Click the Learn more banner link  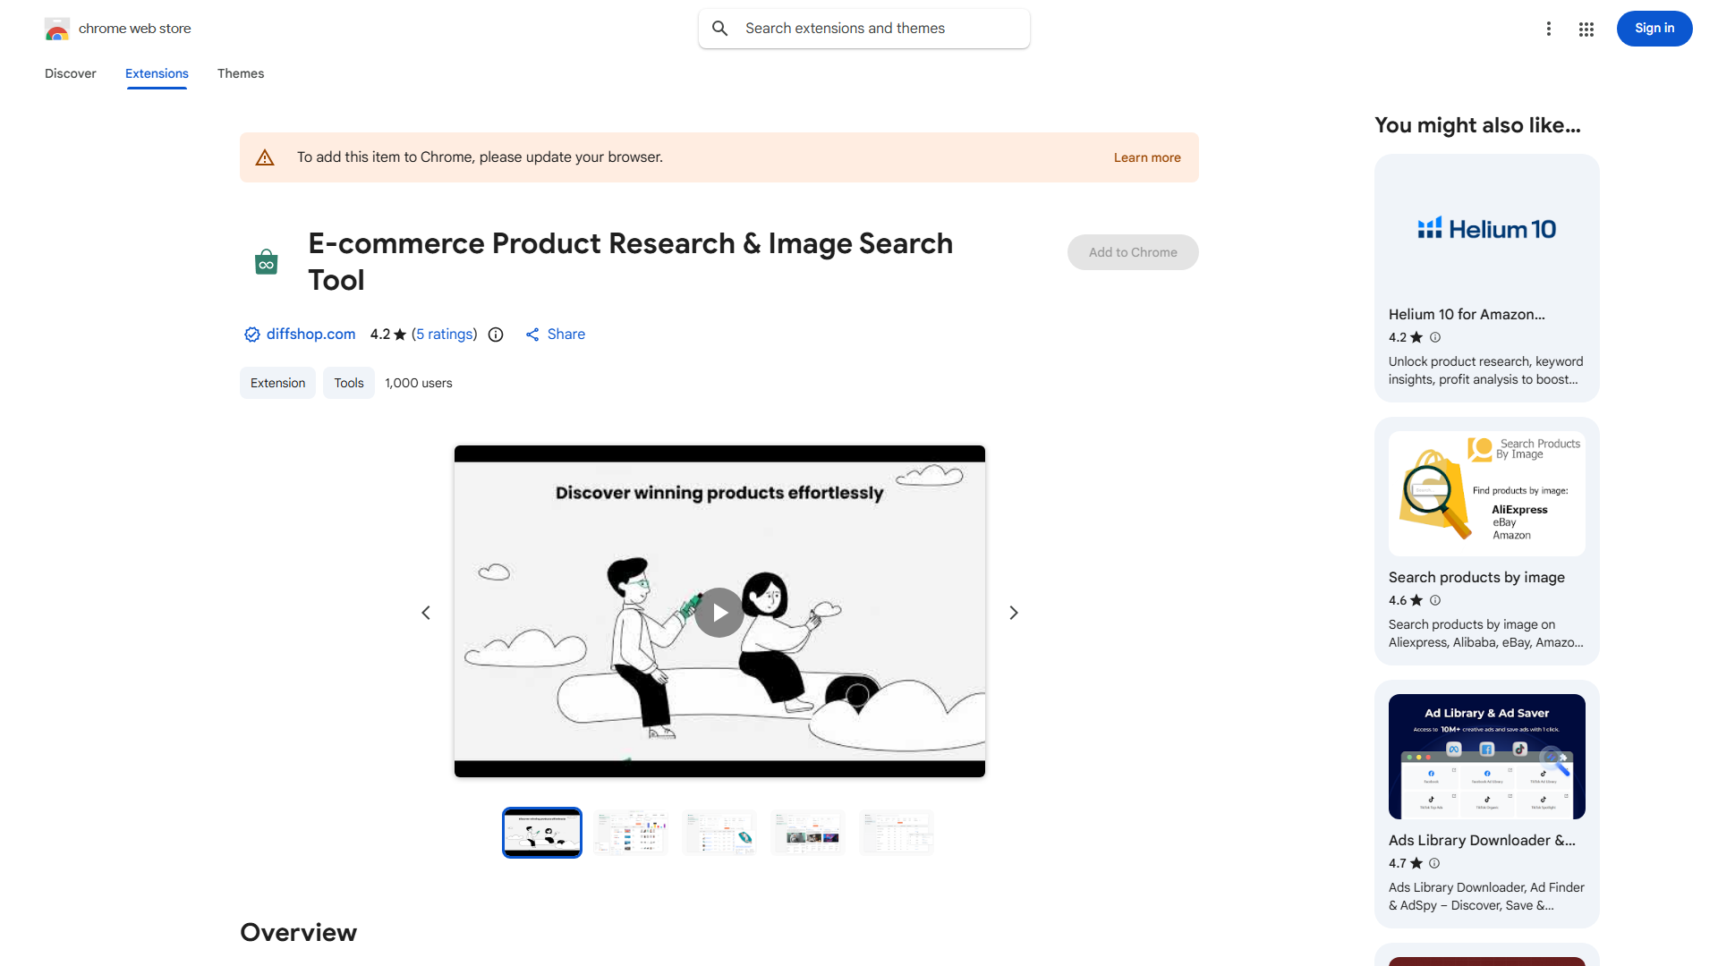click(x=1146, y=157)
